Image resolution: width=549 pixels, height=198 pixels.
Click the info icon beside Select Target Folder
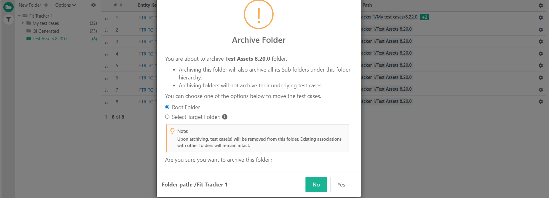pyautogui.click(x=225, y=117)
